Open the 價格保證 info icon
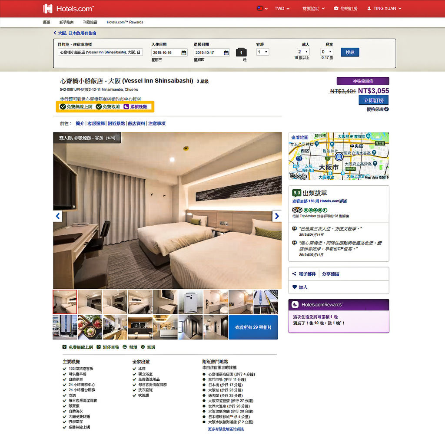This screenshot has width=445, height=435. coord(386,109)
